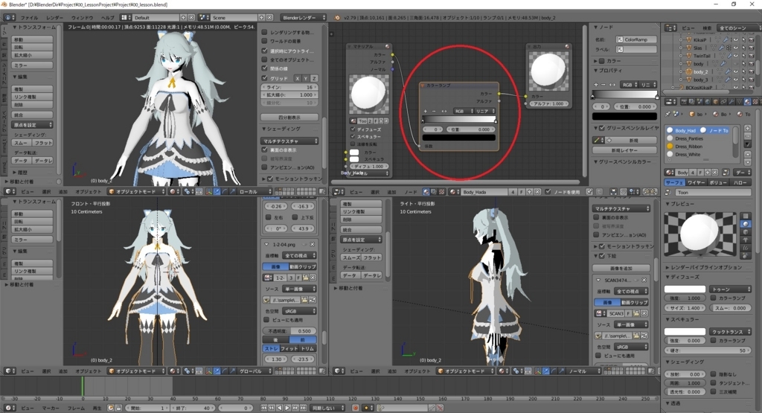The image size is (762, 413).
Task: Click the 移動 button in top-left tool shelf
Action: (x=32, y=39)
